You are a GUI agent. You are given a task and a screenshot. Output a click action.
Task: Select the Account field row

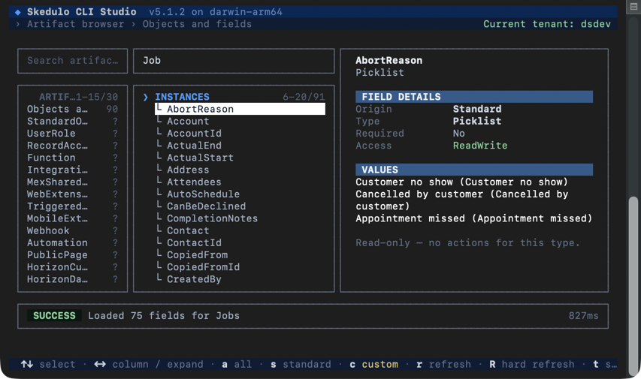point(240,122)
